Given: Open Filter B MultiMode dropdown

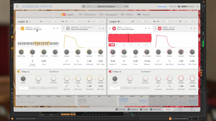Looking at the screenshot, I should (x=146, y=72).
